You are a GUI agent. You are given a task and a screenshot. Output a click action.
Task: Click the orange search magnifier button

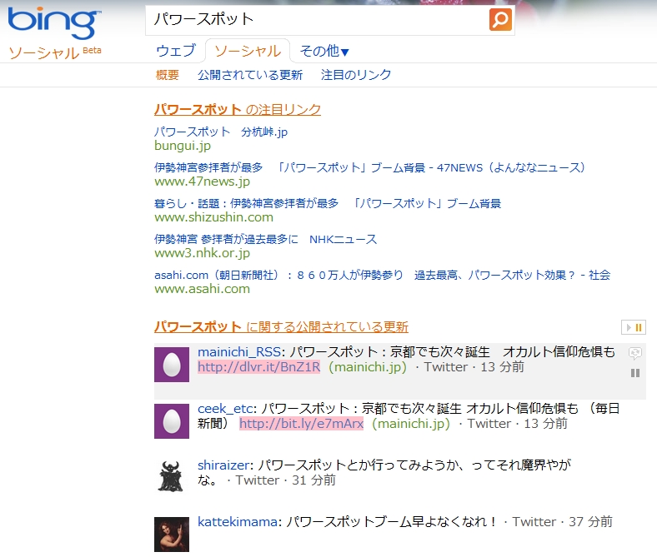[500, 19]
